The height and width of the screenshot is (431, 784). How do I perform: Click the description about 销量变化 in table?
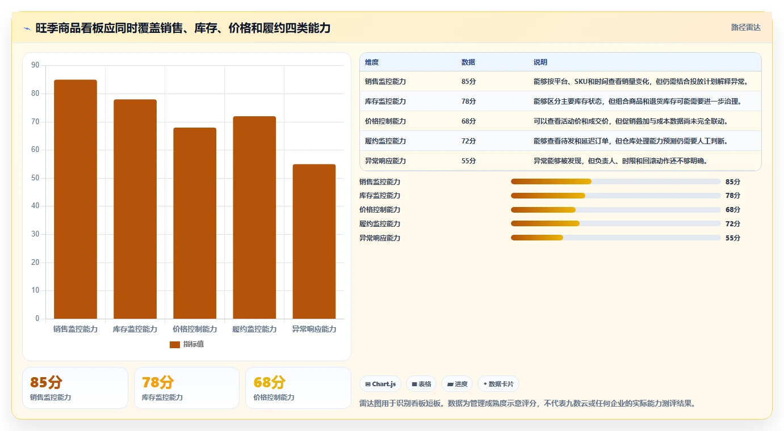tap(640, 81)
